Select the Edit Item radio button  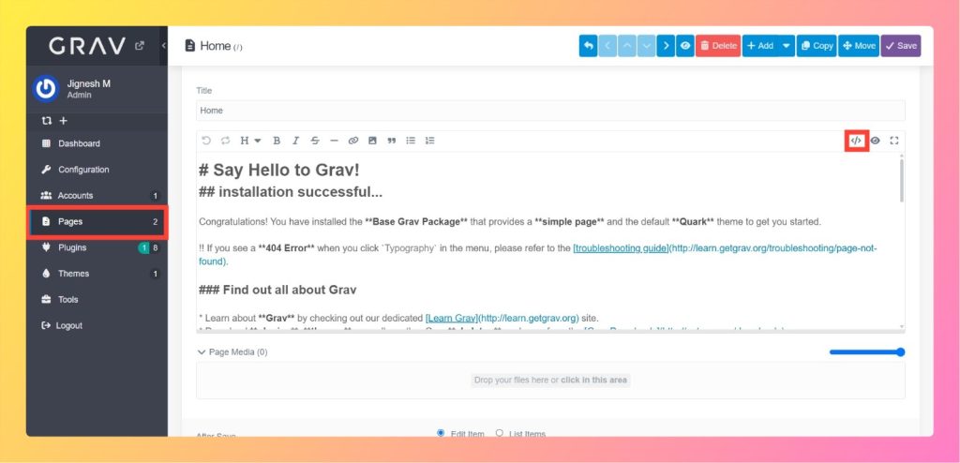pos(442,433)
